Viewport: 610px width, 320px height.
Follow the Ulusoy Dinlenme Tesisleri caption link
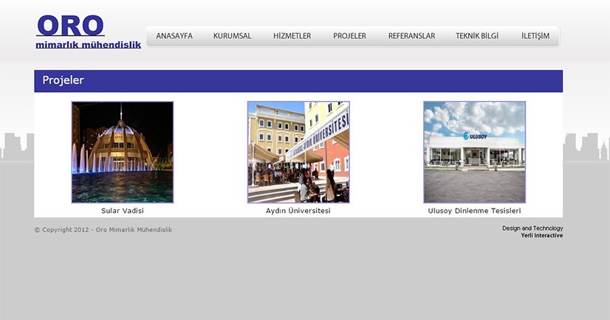[474, 211]
